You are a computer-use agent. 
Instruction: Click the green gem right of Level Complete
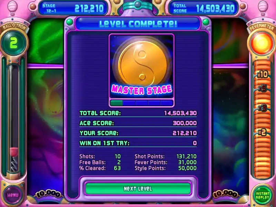[x=206, y=22]
